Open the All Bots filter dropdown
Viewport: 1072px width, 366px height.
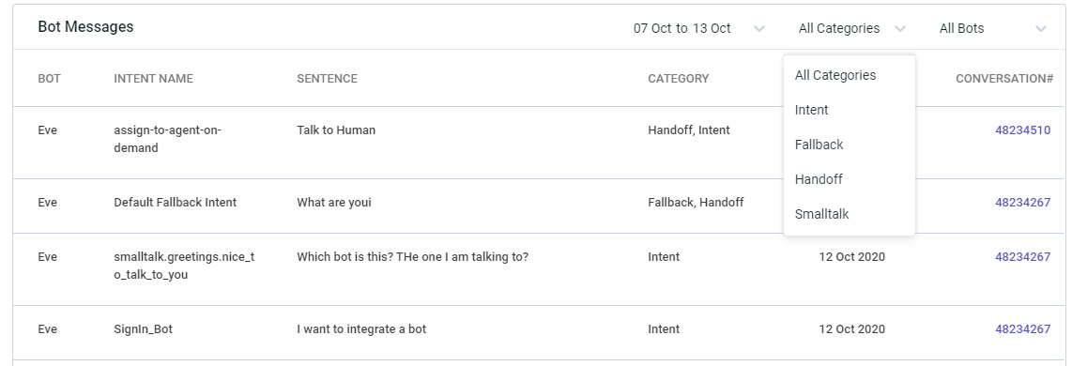click(x=993, y=29)
